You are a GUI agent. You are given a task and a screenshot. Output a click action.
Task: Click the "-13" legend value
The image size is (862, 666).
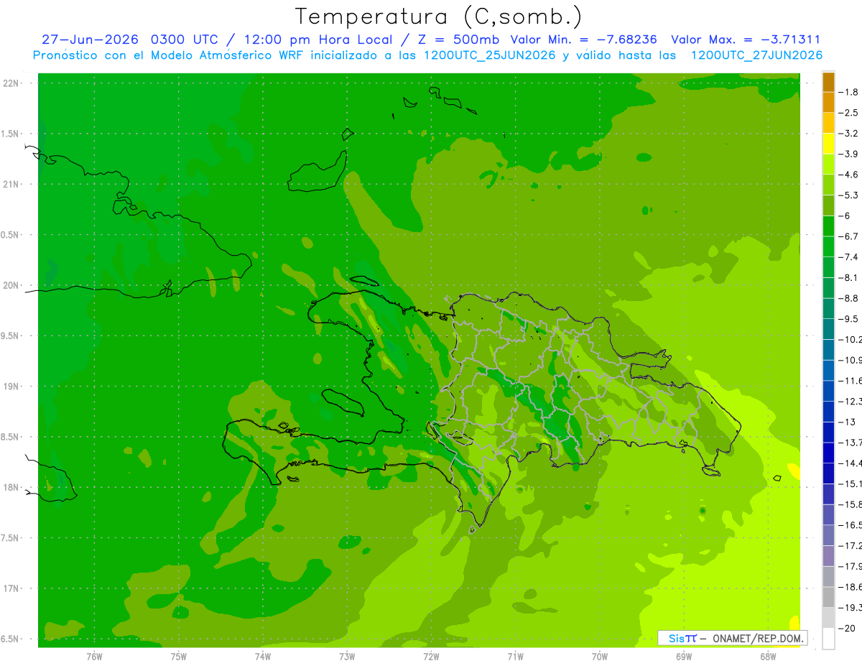click(x=846, y=422)
